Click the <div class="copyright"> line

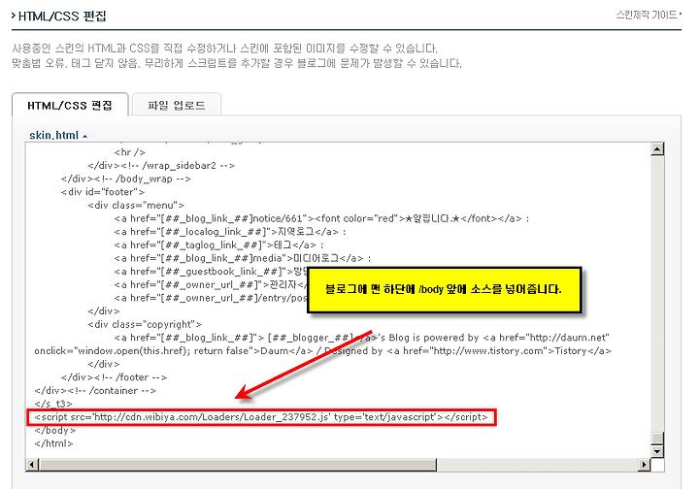click(x=145, y=324)
